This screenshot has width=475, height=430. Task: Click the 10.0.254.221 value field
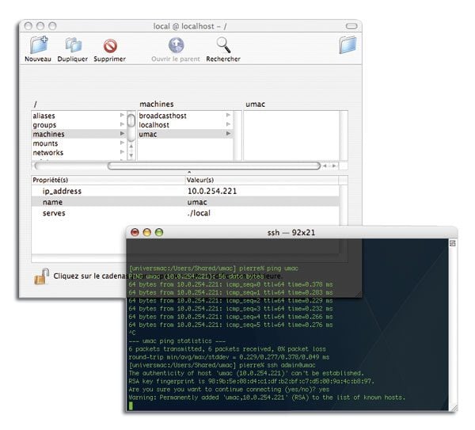pyautogui.click(x=212, y=191)
